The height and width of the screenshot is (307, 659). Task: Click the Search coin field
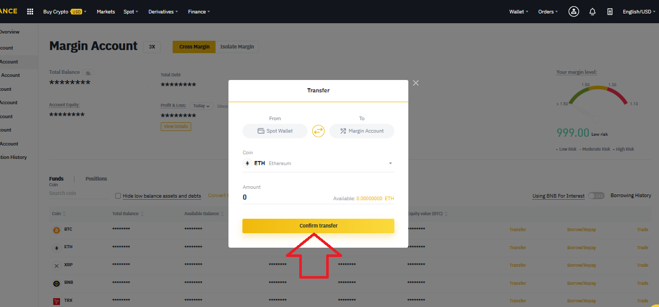(x=79, y=193)
